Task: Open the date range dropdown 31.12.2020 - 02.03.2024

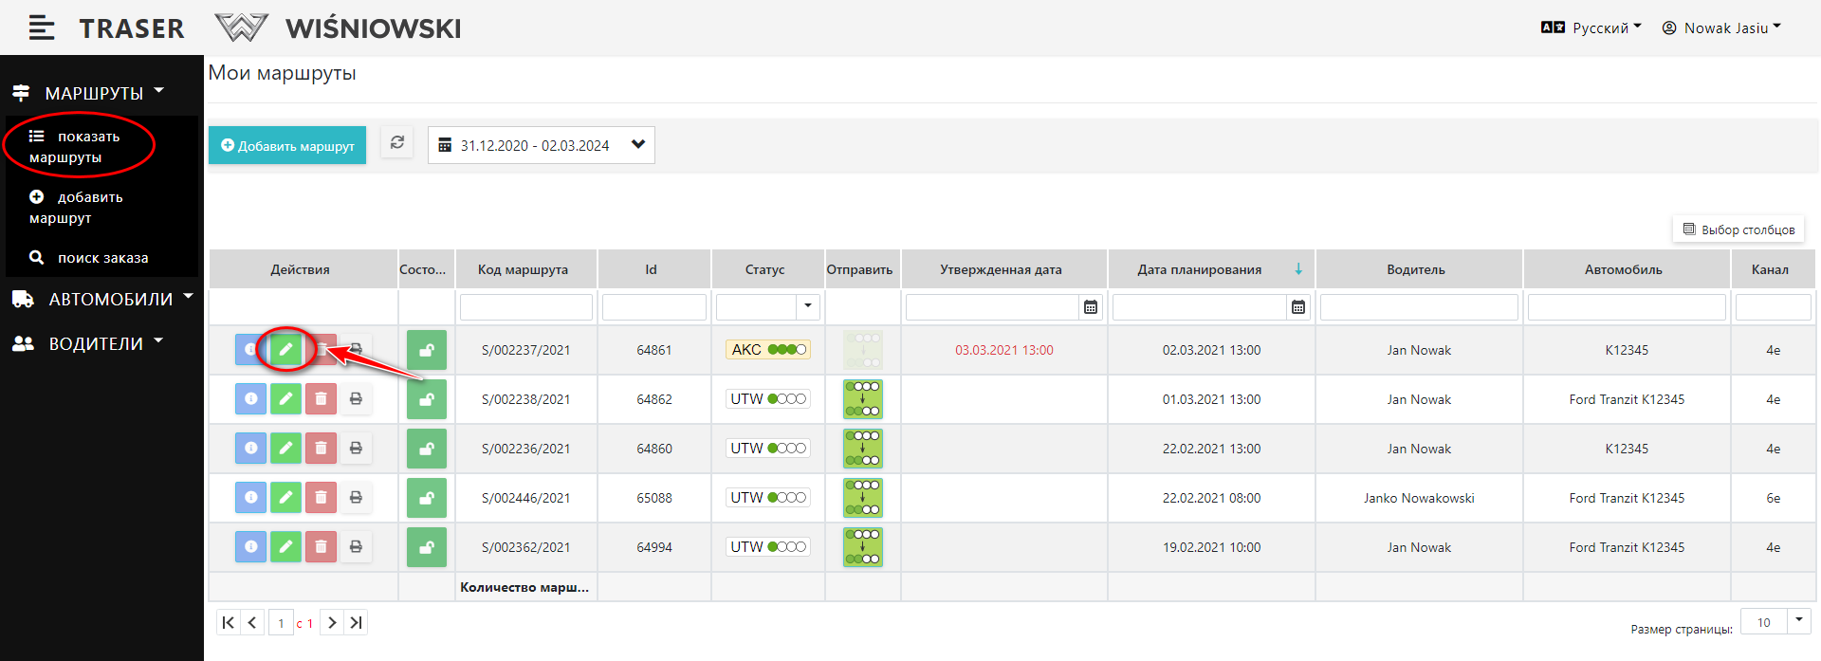Action: (542, 145)
